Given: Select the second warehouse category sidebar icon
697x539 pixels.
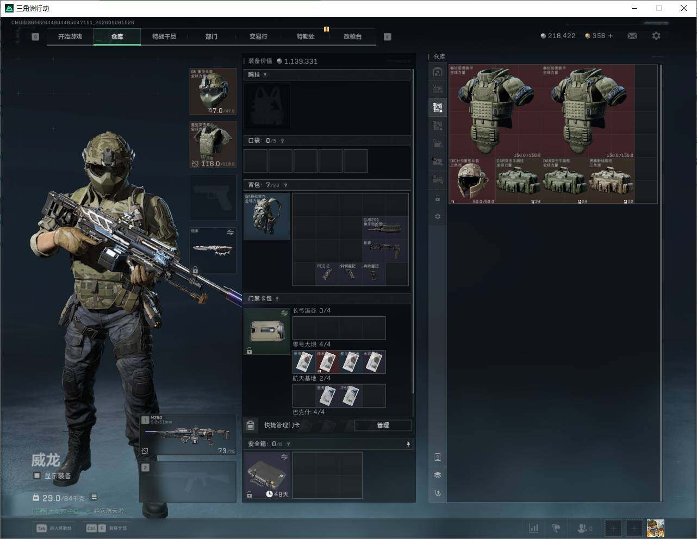Looking at the screenshot, I should tap(438, 89).
